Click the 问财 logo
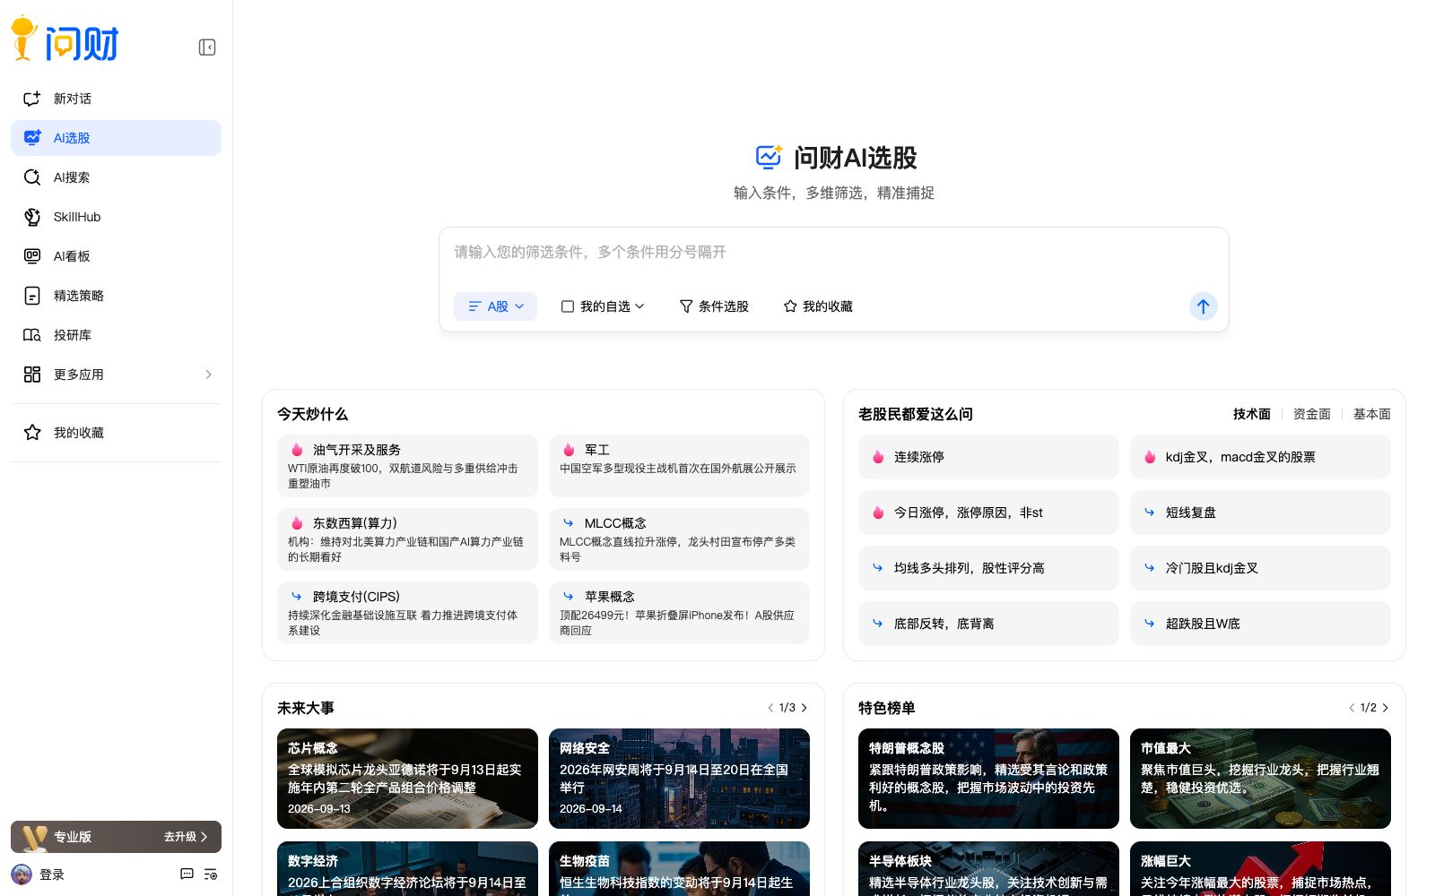Image resolution: width=1435 pixels, height=896 pixels. click(x=65, y=39)
